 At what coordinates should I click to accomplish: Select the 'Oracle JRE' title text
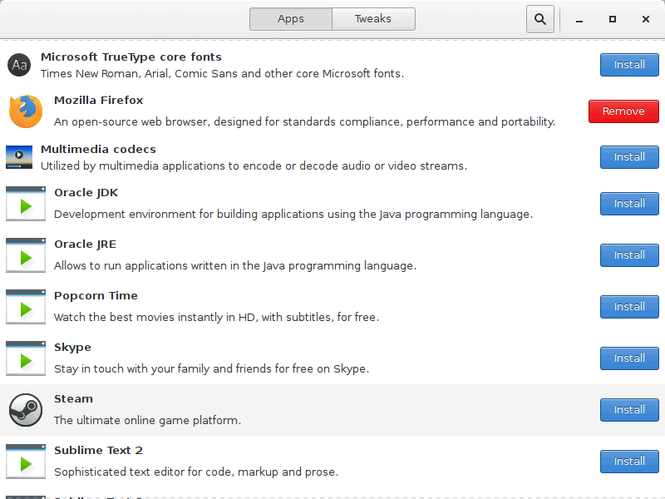point(86,245)
